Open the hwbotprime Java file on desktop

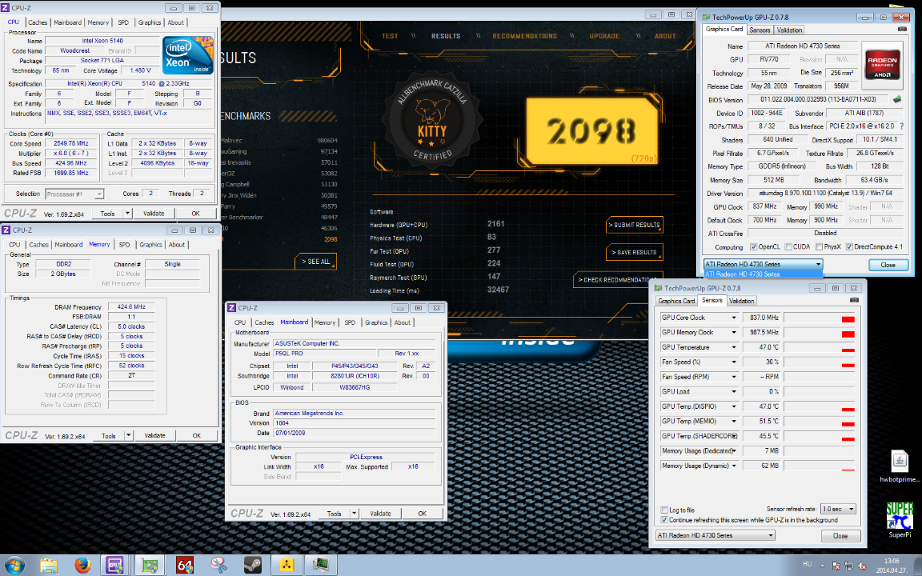(x=900, y=466)
